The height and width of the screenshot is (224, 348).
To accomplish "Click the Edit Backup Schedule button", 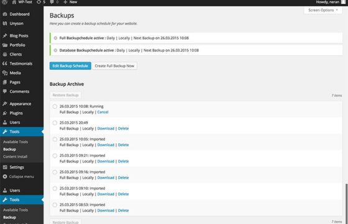I will (70, 66).
